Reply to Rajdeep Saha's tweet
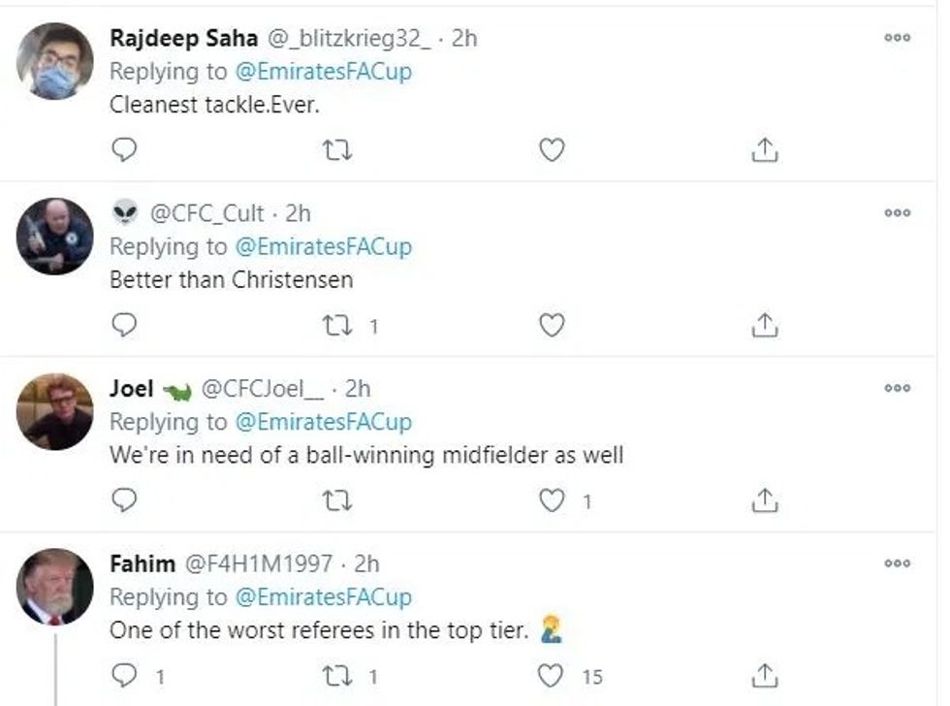This screenshot has height=706, width=950. point(124,150)
